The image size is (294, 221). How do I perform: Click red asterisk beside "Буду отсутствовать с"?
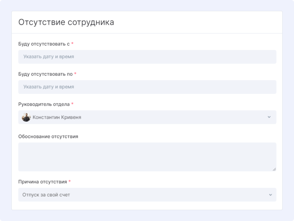coord(72,44)
